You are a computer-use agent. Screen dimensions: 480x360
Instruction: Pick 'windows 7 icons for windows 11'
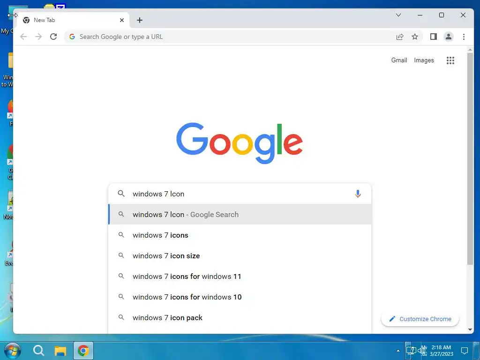(240, 277)
